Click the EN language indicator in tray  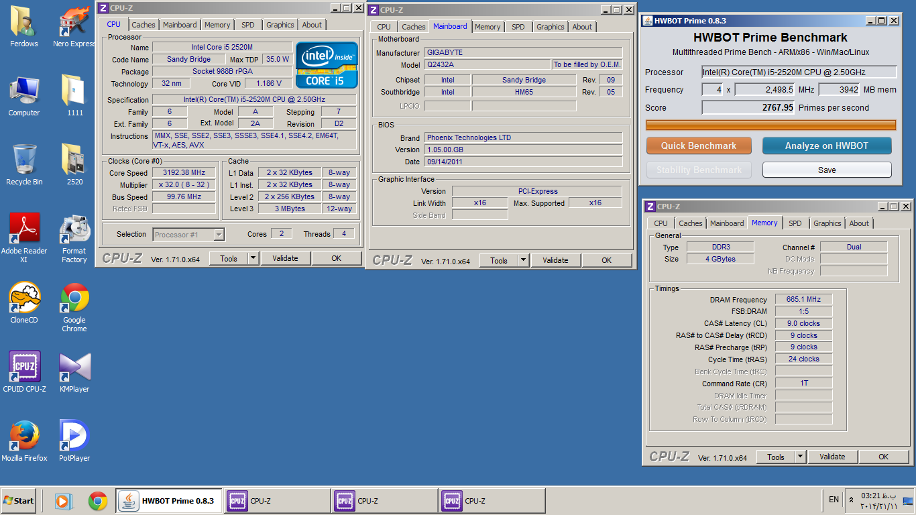point(834,500)
